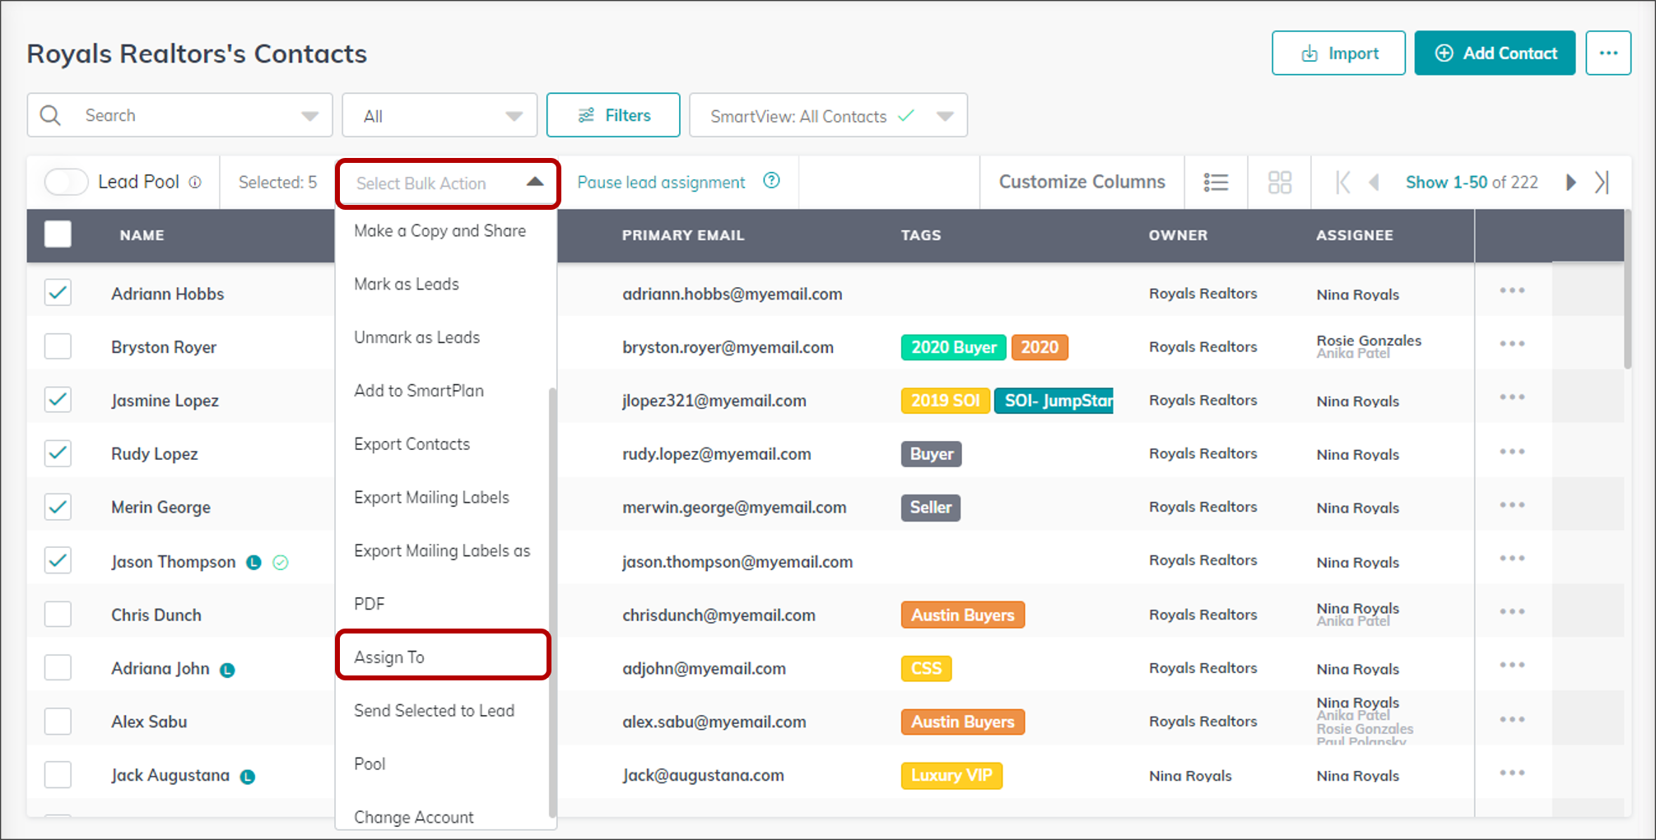Screen dimensions: 1656x840
Task: Click the Luxury VIP tag
Action: 951,775
